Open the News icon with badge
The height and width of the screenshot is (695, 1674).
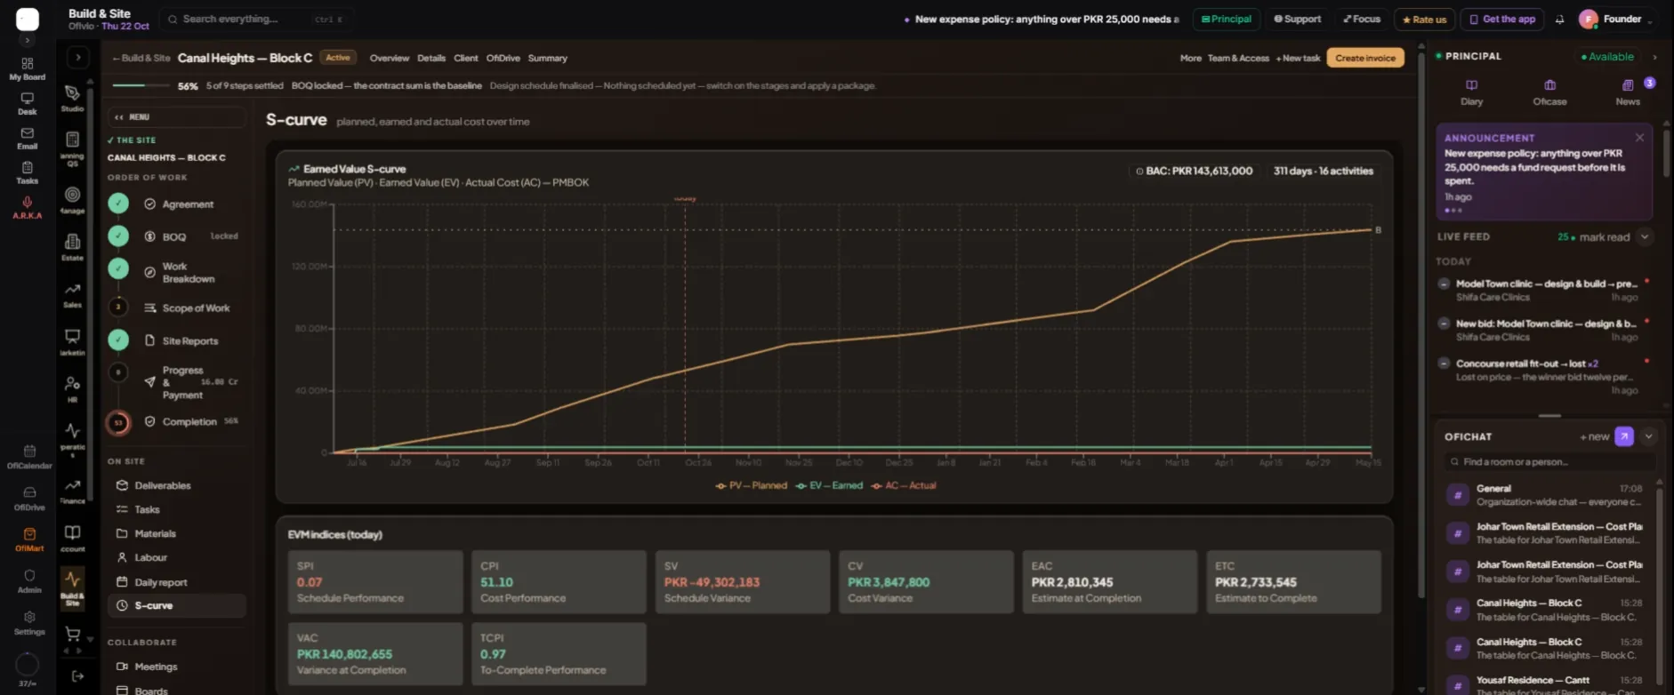click(x=1628, y=92)
